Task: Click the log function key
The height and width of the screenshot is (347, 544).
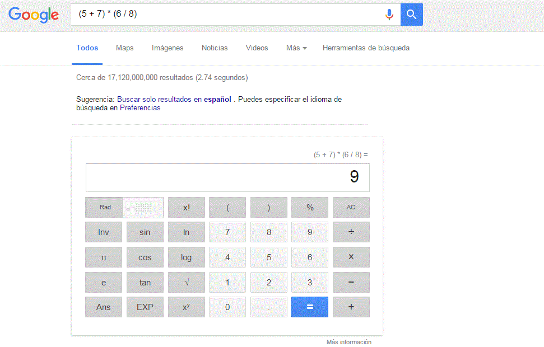Action: pyautogui.click(x=187, y=257)
